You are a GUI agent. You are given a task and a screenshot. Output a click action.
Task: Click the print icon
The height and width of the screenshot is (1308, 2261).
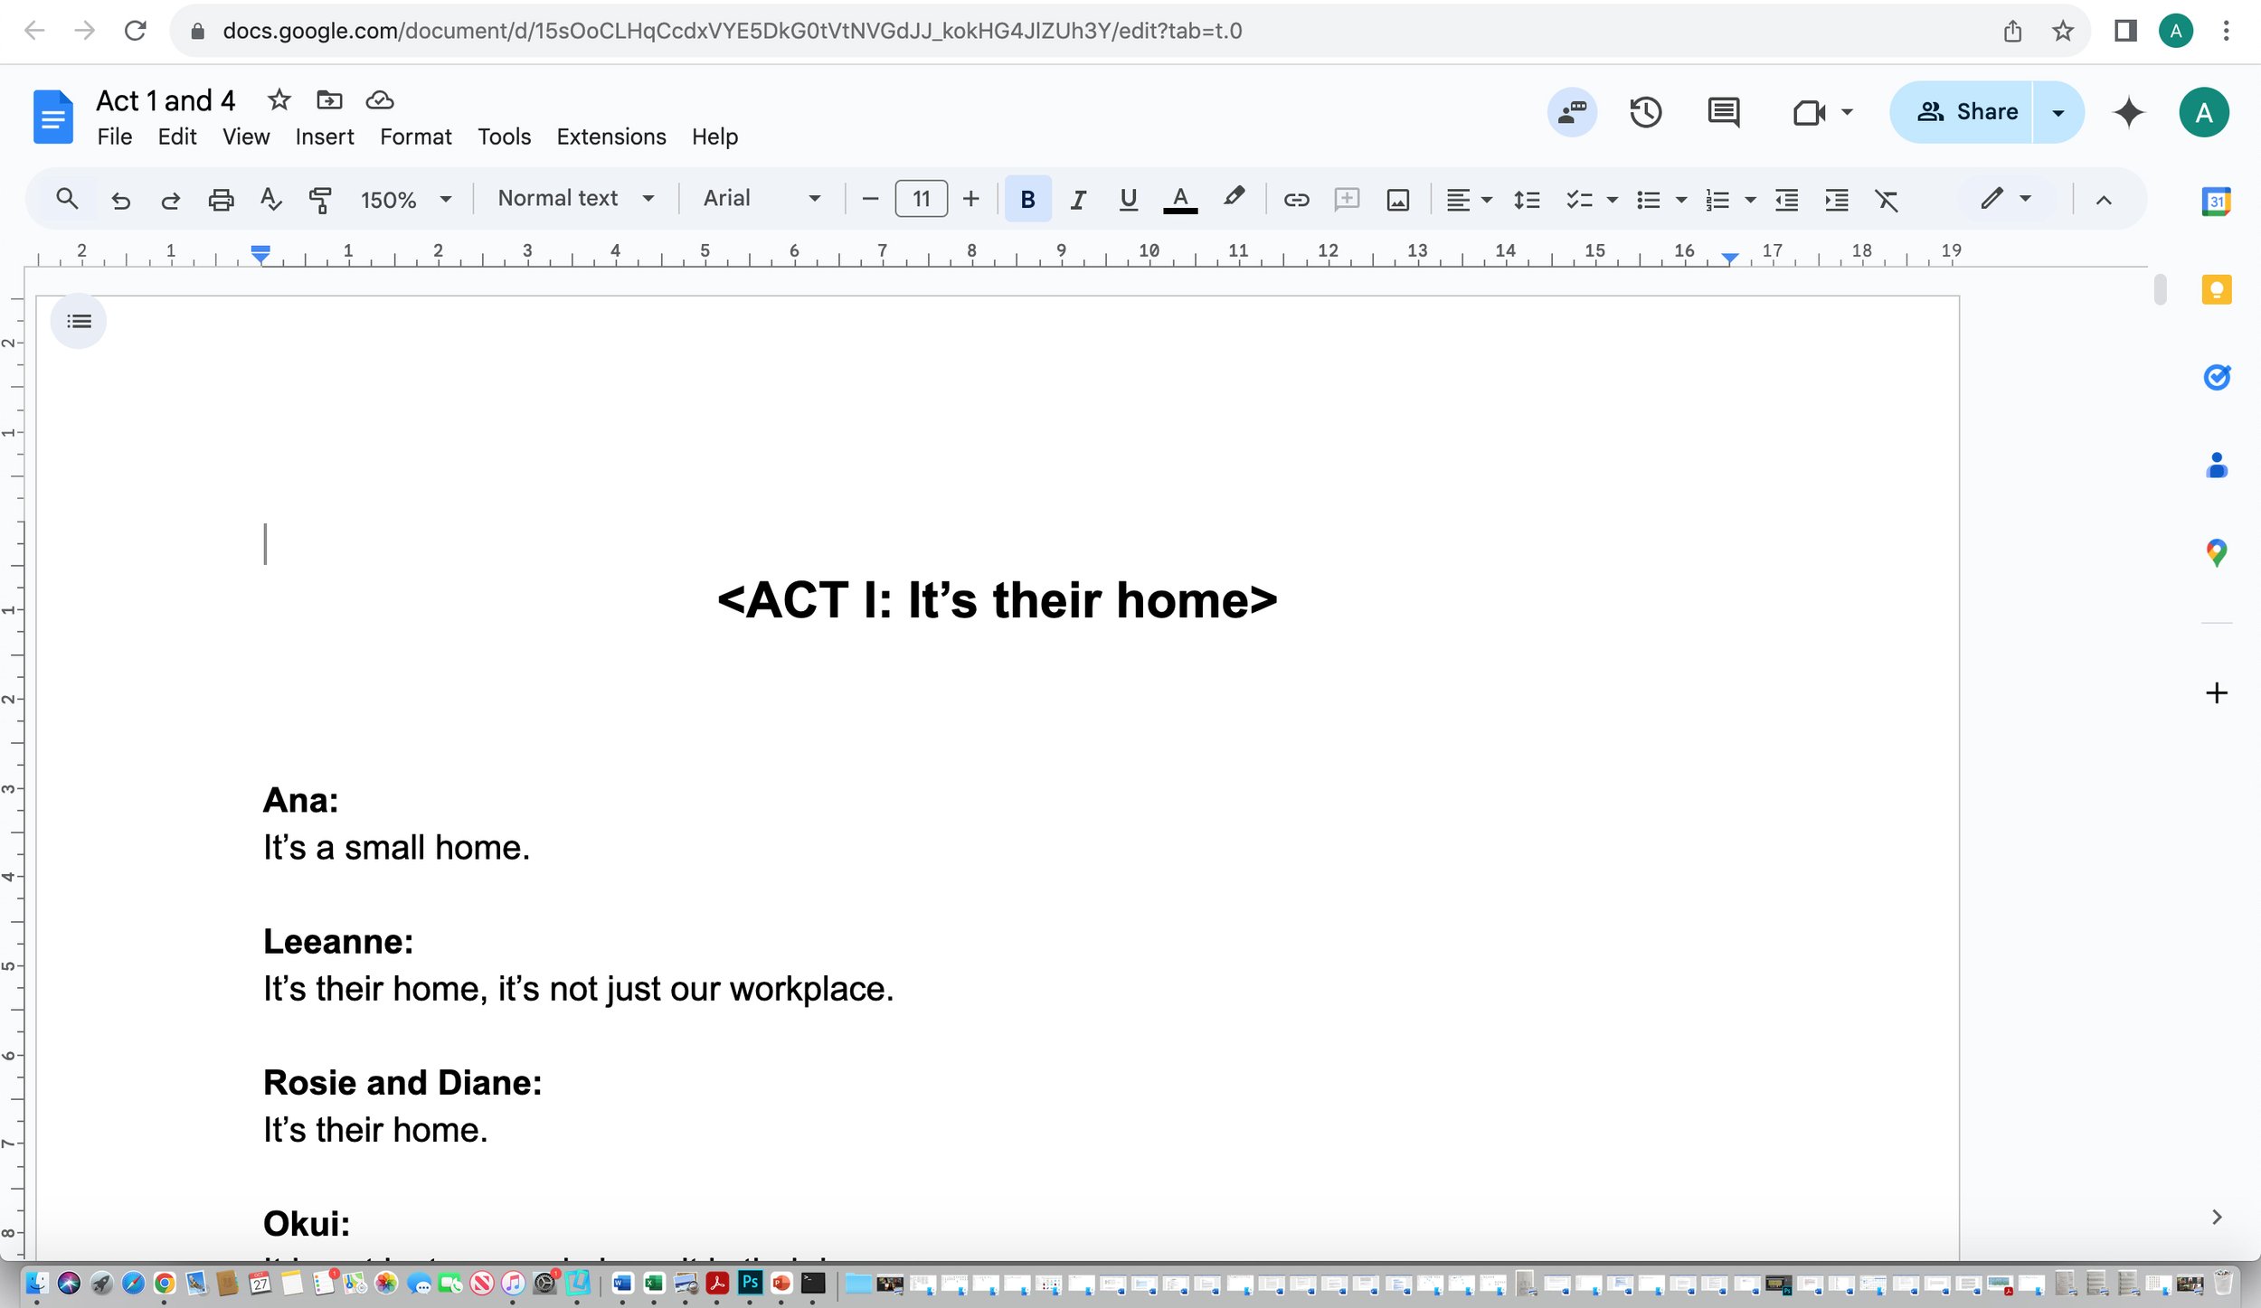click(x=221, y=199)
